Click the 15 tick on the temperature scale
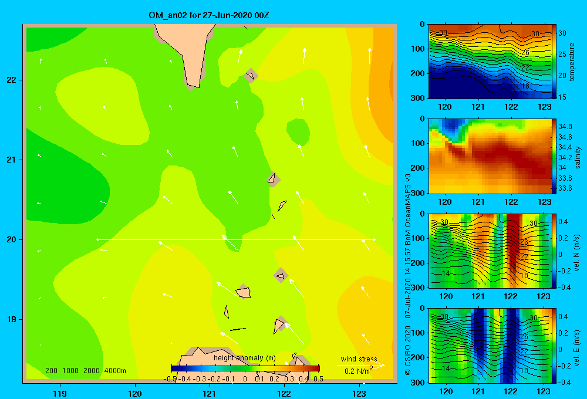The image size is (587, 399). click(x=562, y=97)
